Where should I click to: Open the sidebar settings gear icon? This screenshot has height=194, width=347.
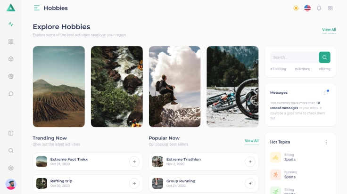coord(11,168)
